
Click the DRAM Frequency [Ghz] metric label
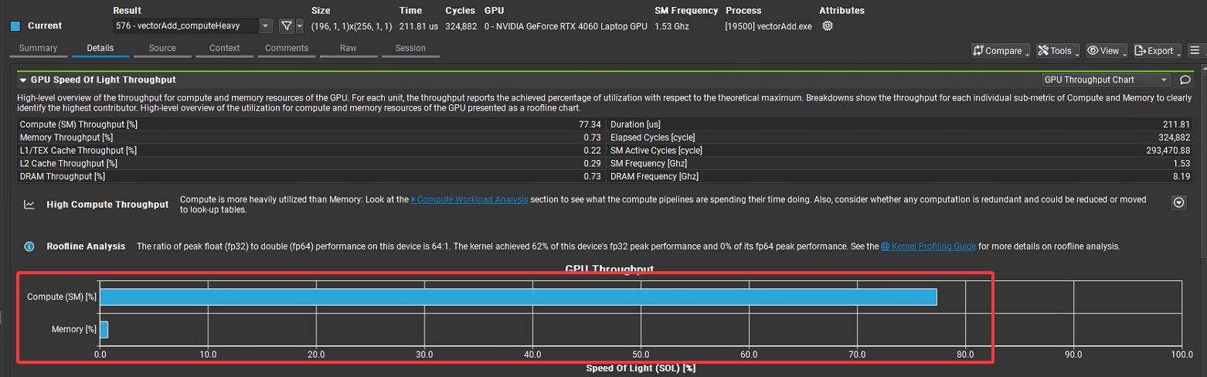[654, 177]
